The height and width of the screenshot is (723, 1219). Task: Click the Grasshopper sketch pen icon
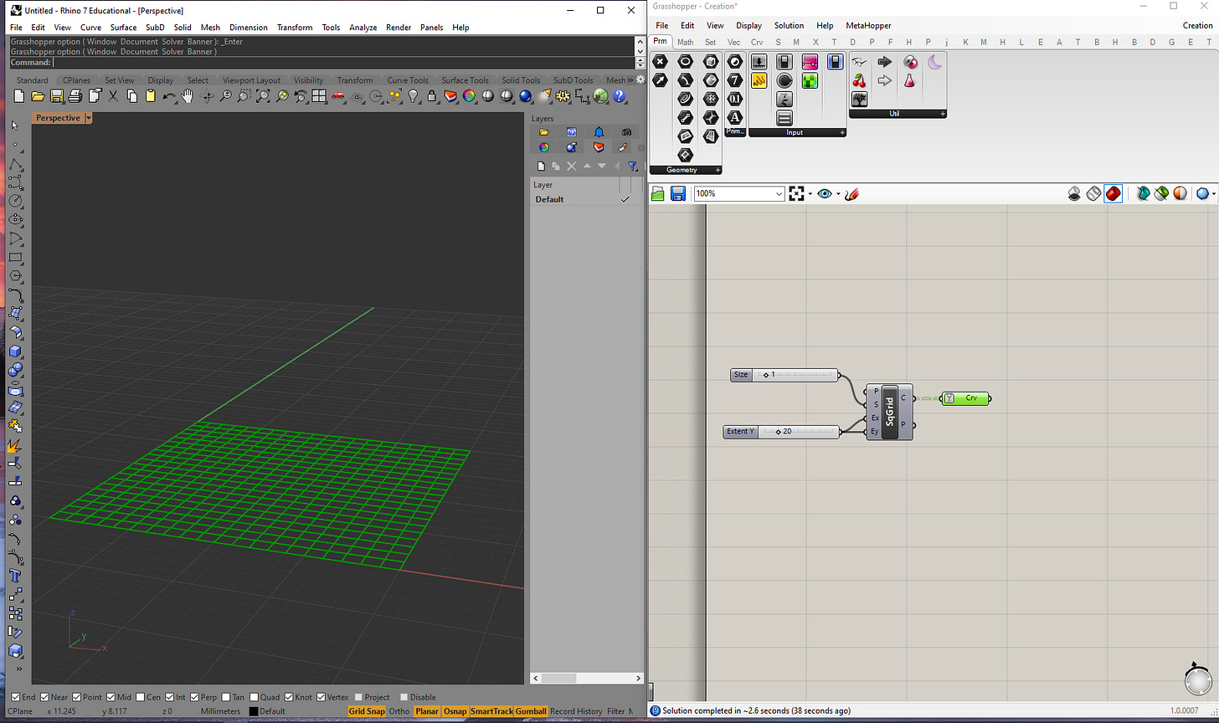click(851, 194)
